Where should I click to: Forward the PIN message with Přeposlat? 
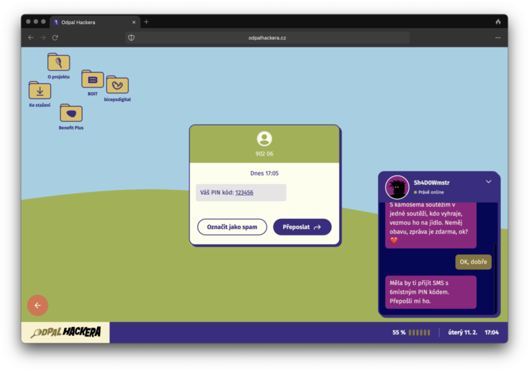pyautogui.click(x=302, y=227)
